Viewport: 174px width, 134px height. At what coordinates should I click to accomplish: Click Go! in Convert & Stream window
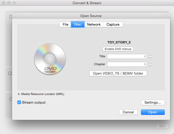[162, 126]
